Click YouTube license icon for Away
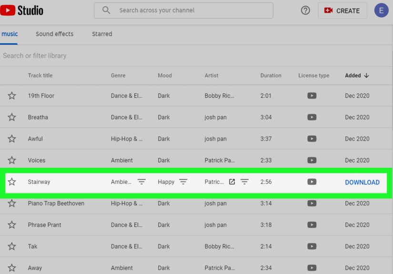This screenshot has width=393, height=274. (312, 268)
